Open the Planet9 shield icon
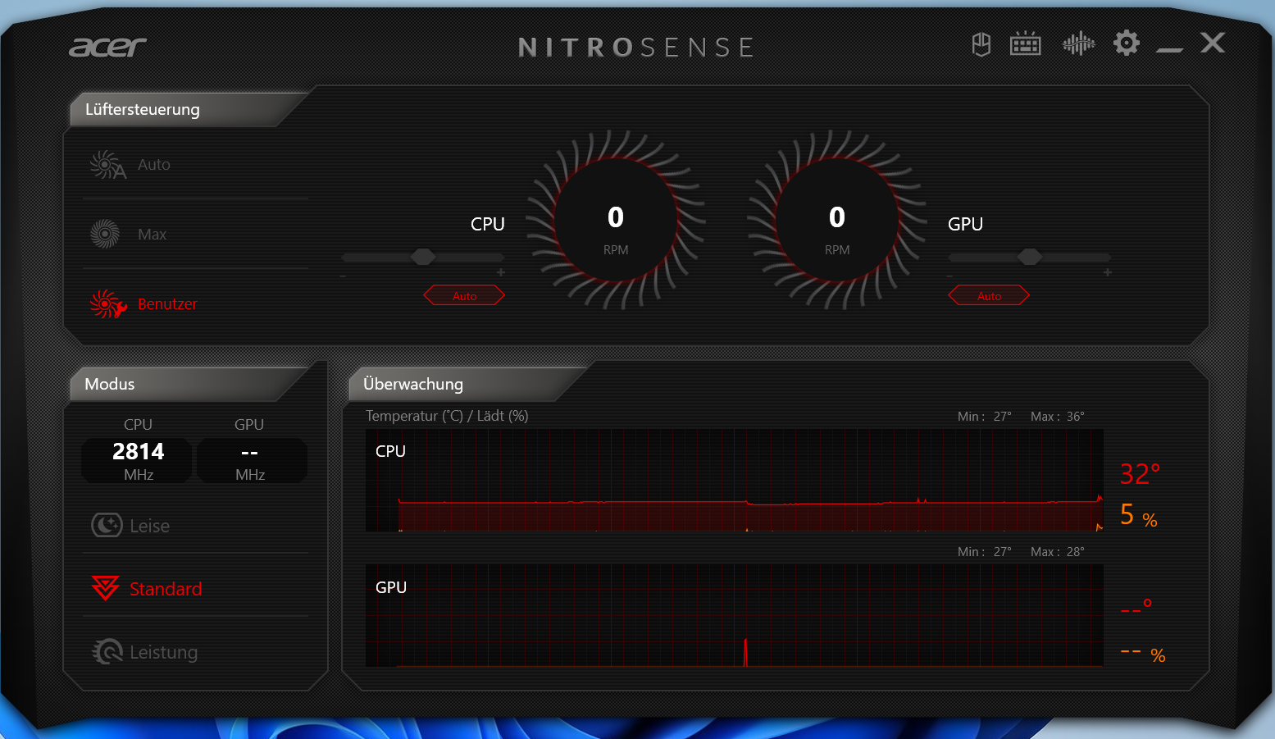Viewport: 1275px width, 739px height. [981, 43]
